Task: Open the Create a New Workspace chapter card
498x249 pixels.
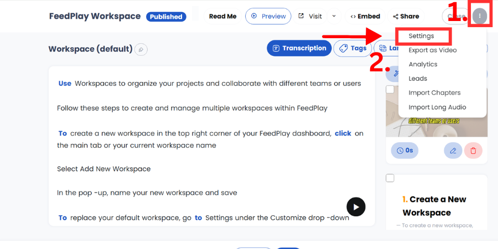Action: pos(437,203)
